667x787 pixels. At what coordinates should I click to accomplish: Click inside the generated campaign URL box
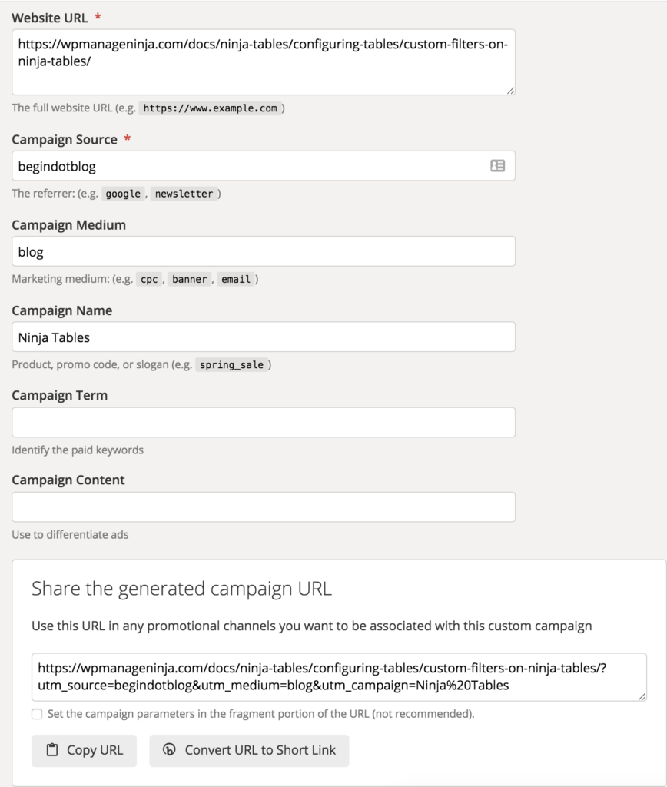[339, 677]
